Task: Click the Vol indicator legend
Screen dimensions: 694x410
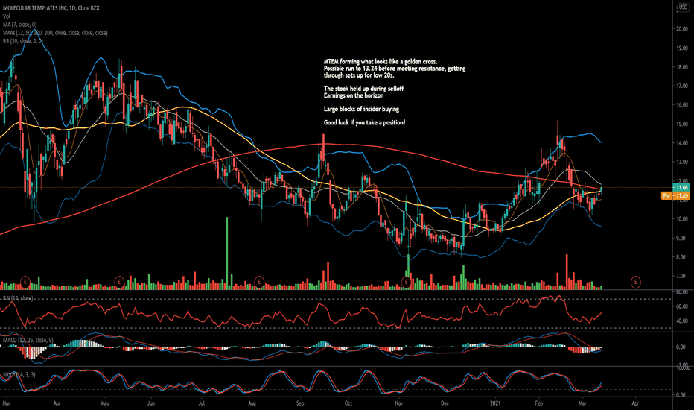Action: pos(6,16)
